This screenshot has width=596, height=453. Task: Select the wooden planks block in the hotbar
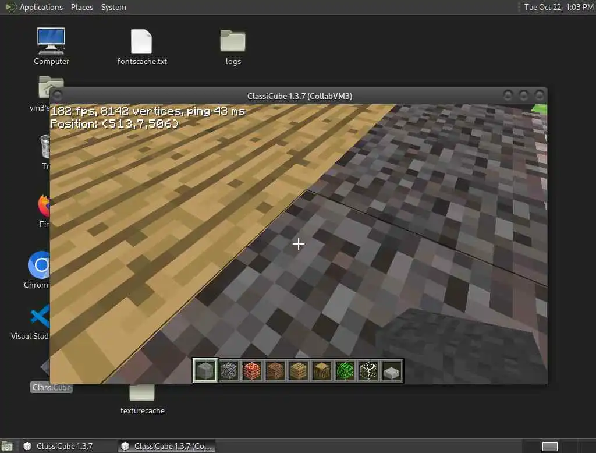(299, 370)
